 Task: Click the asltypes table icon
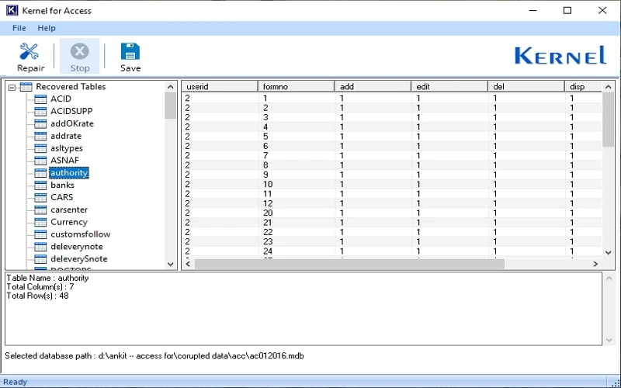tap(40, 148)
